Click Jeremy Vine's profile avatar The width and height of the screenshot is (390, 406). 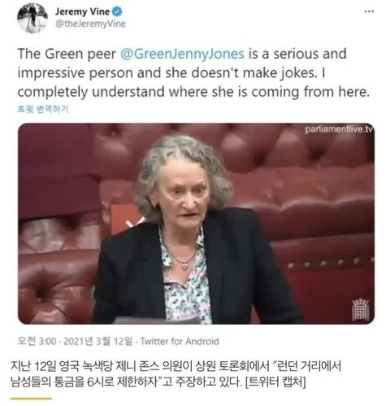coord(32,18)
